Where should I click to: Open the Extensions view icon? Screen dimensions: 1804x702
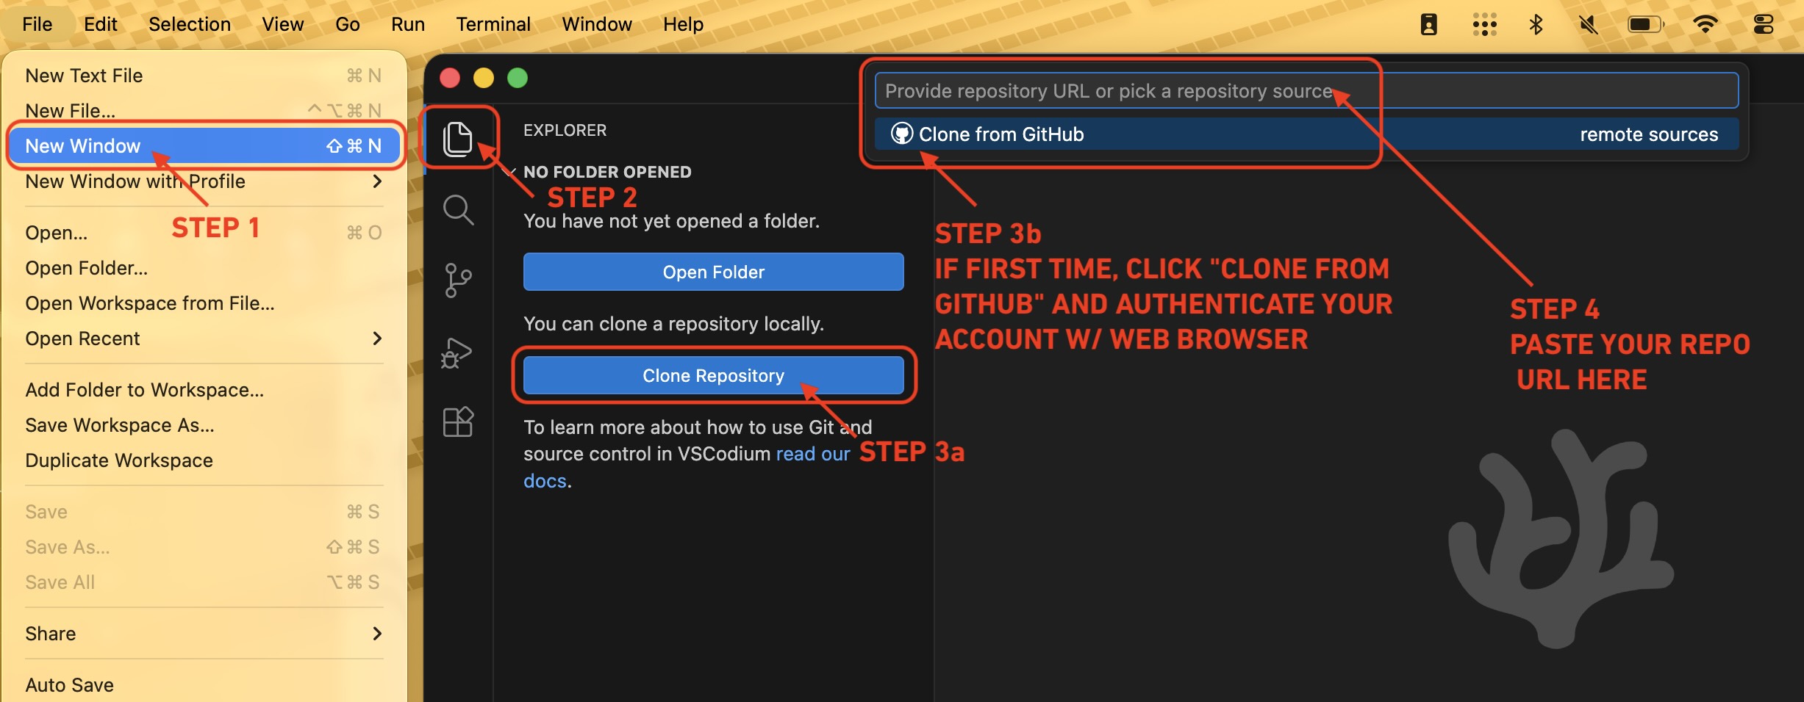point(457,422)
